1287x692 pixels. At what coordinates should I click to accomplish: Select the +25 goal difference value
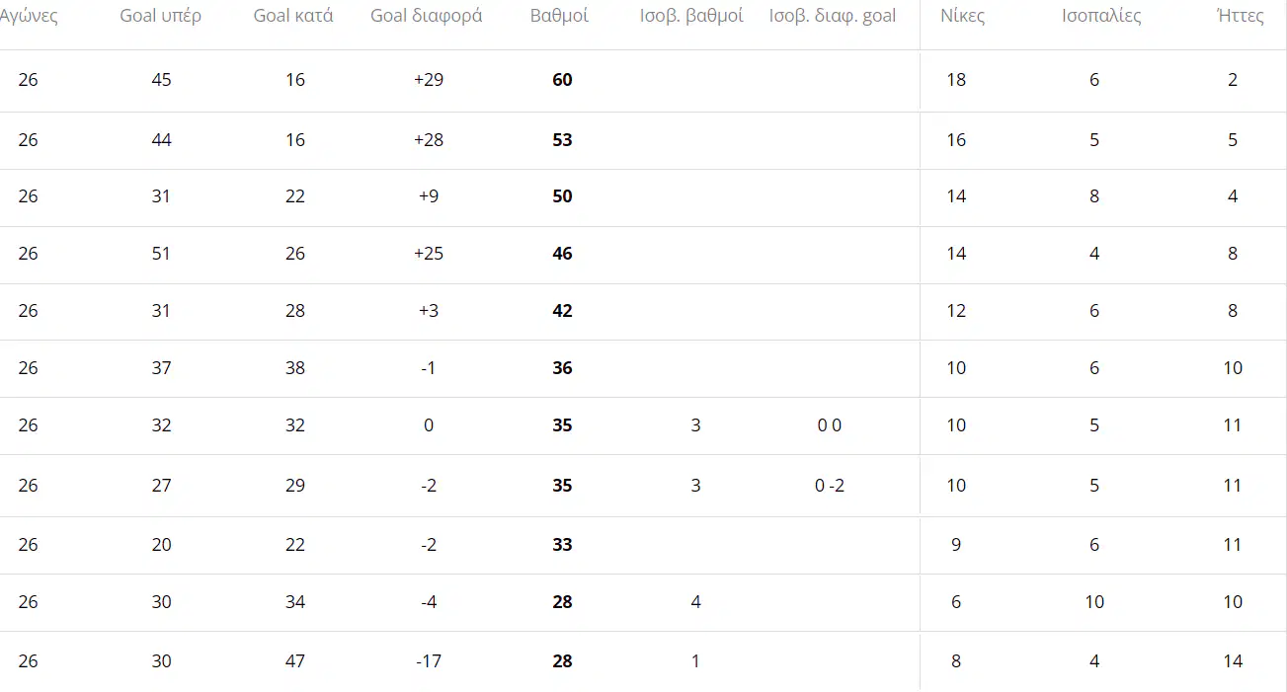(429, 254)
